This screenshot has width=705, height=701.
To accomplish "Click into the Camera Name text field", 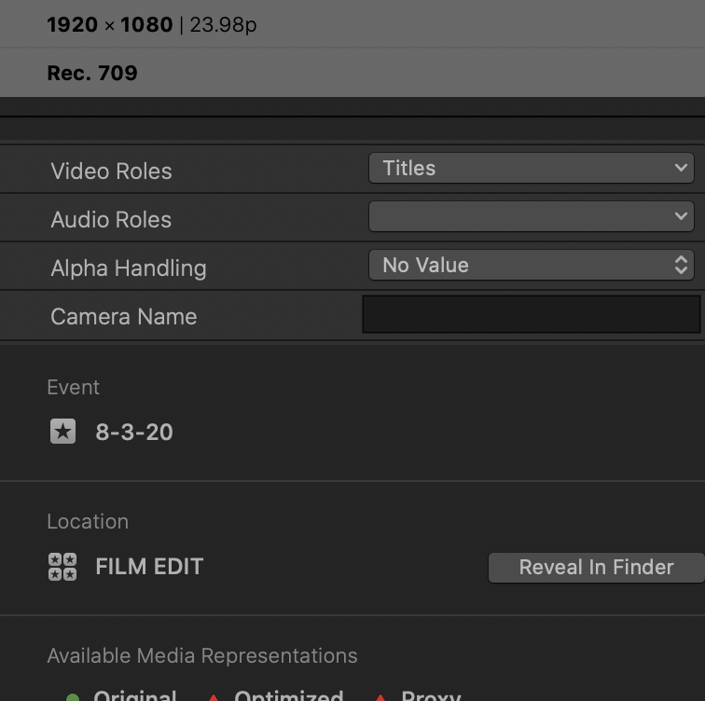I will click(531, 315).
